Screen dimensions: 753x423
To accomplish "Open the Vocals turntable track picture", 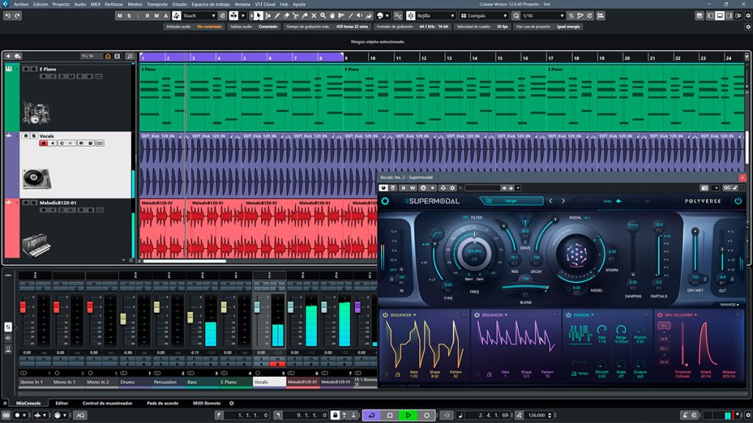I will (37, 179).
